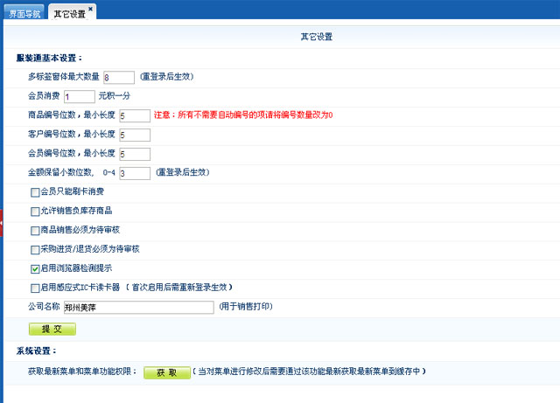Check 商品销售必须为待审核 option

35,230
